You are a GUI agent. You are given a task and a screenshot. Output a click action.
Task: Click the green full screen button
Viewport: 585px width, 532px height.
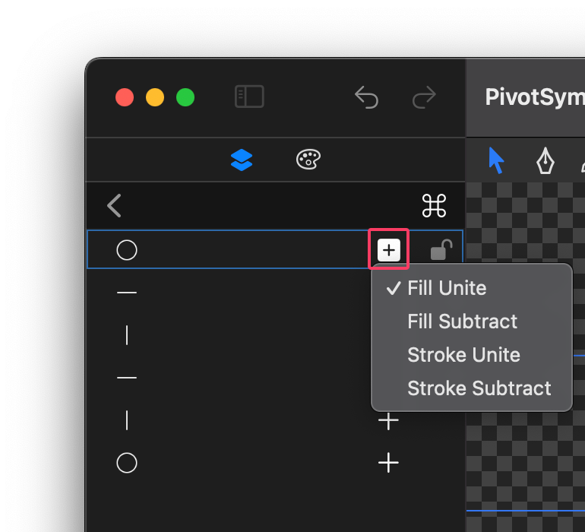pyautogui.click(x=185, y=97)
